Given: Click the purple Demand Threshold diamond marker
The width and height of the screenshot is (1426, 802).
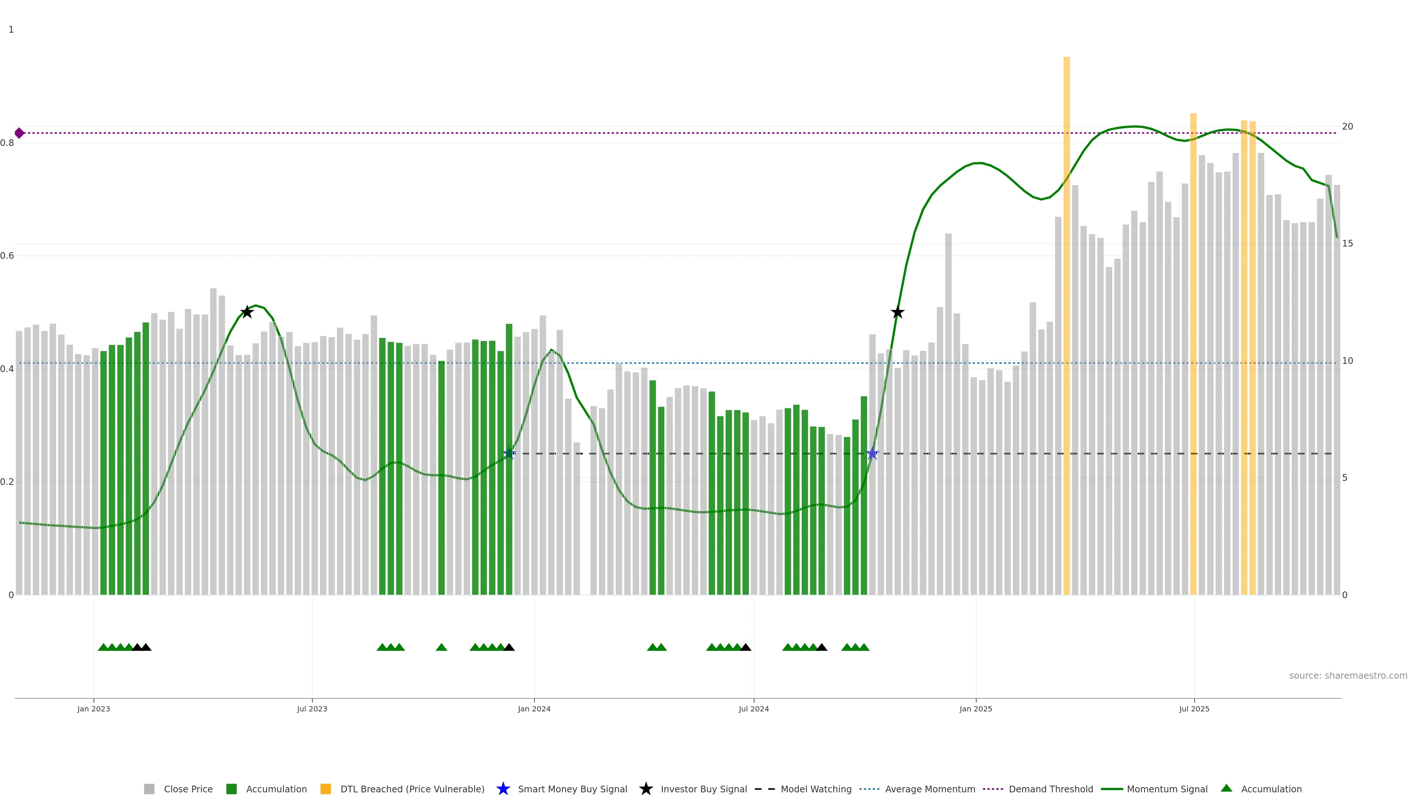Looking at the screenshot, I should pos(19,133).
